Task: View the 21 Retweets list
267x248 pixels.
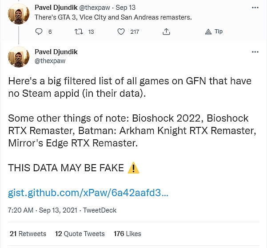Action: (x=28, y=233)
